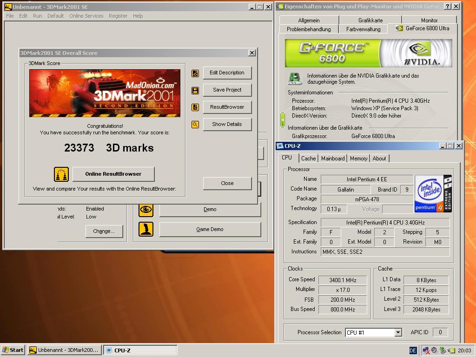Switch to the About tab in CPU-Z

coord(379,159)
